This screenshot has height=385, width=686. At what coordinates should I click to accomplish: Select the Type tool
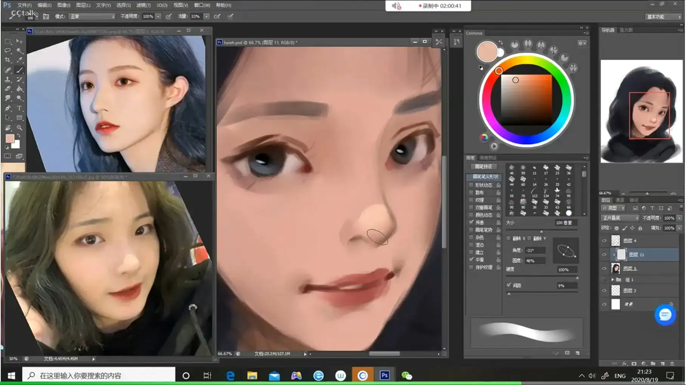(20, 108)
